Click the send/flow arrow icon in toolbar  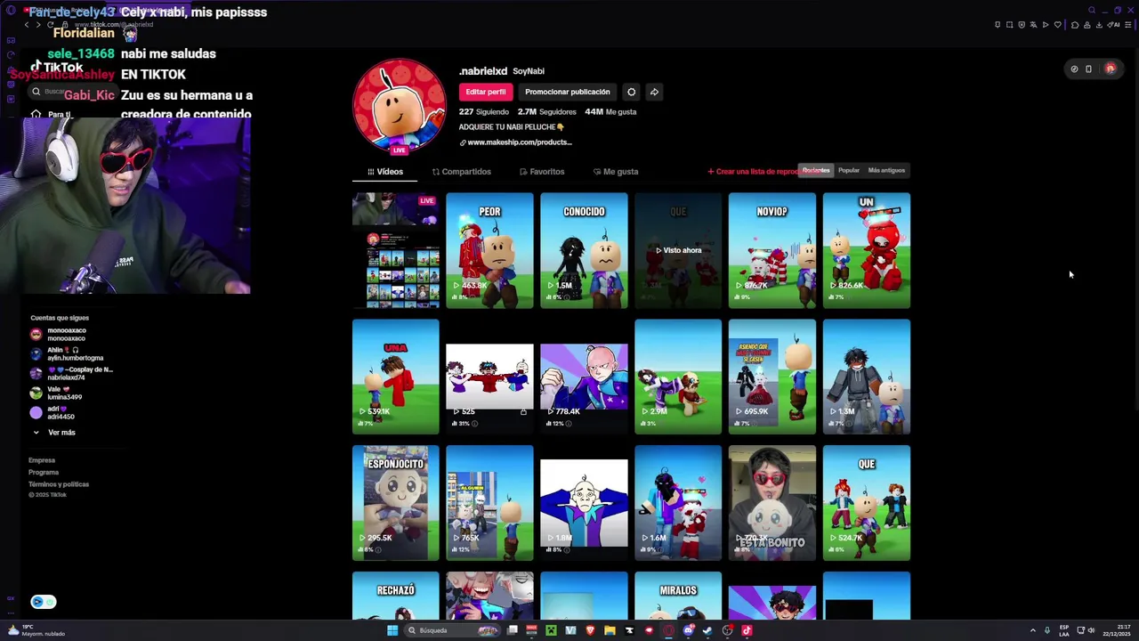pos(1046,24)
